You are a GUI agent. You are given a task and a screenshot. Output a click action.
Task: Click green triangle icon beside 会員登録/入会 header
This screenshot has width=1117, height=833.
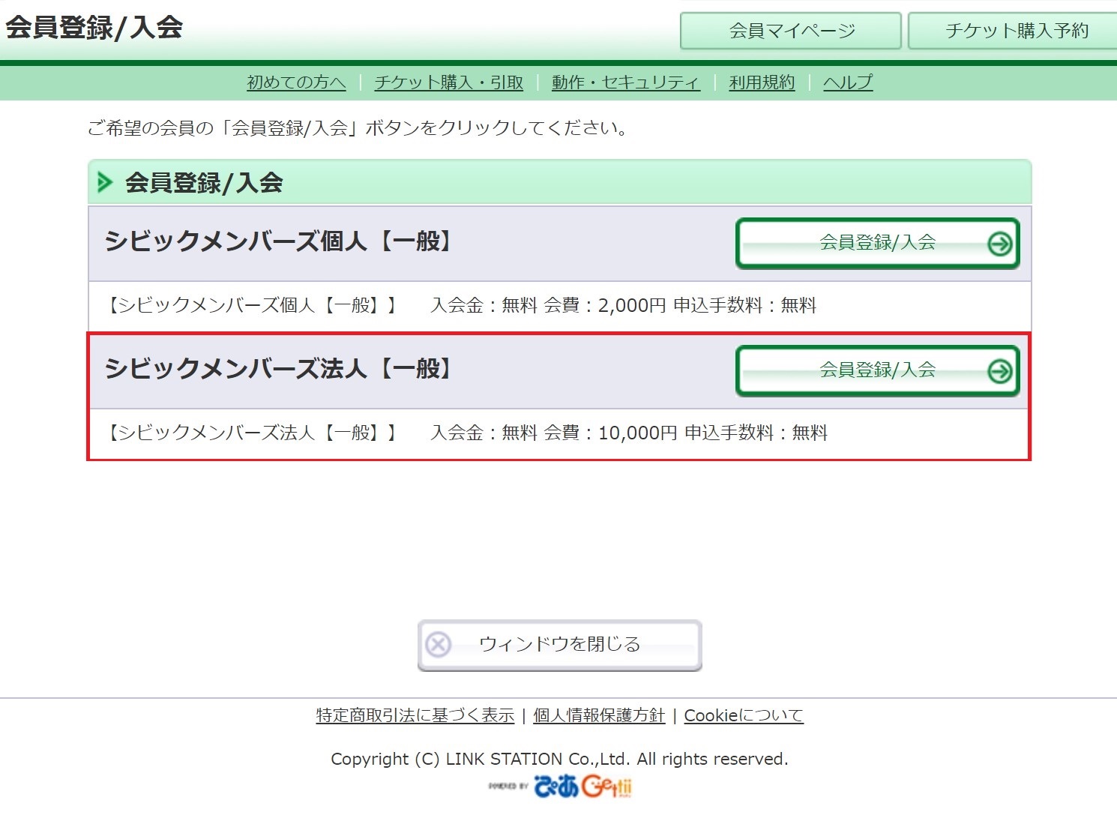click(x=105, y=182)
